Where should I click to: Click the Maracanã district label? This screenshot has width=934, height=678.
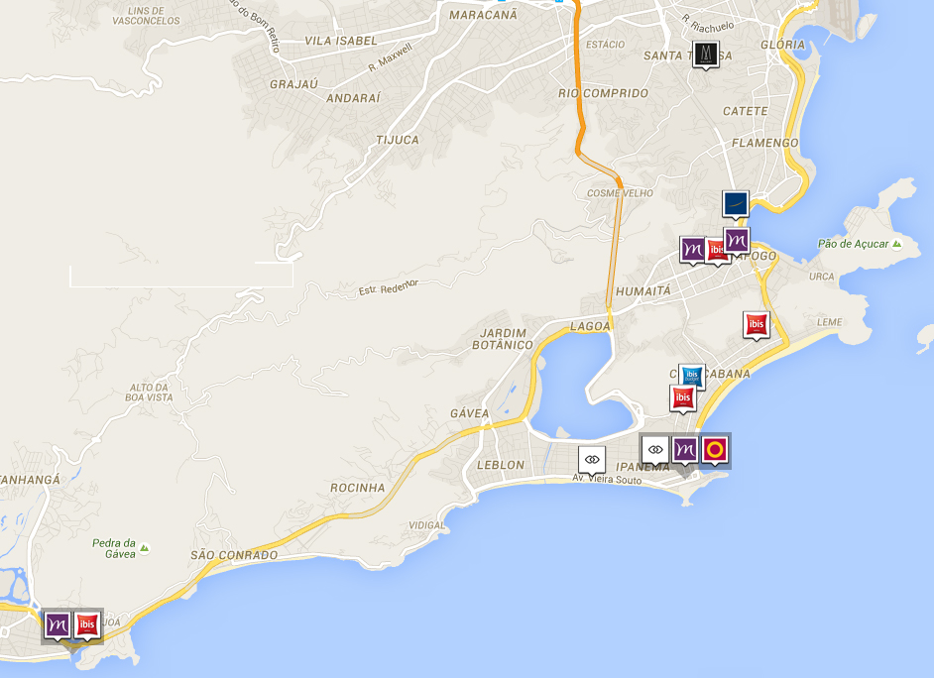click(483, 15)
